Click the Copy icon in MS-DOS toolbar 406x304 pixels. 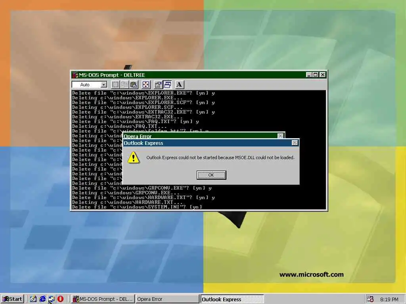pos(124,85)
